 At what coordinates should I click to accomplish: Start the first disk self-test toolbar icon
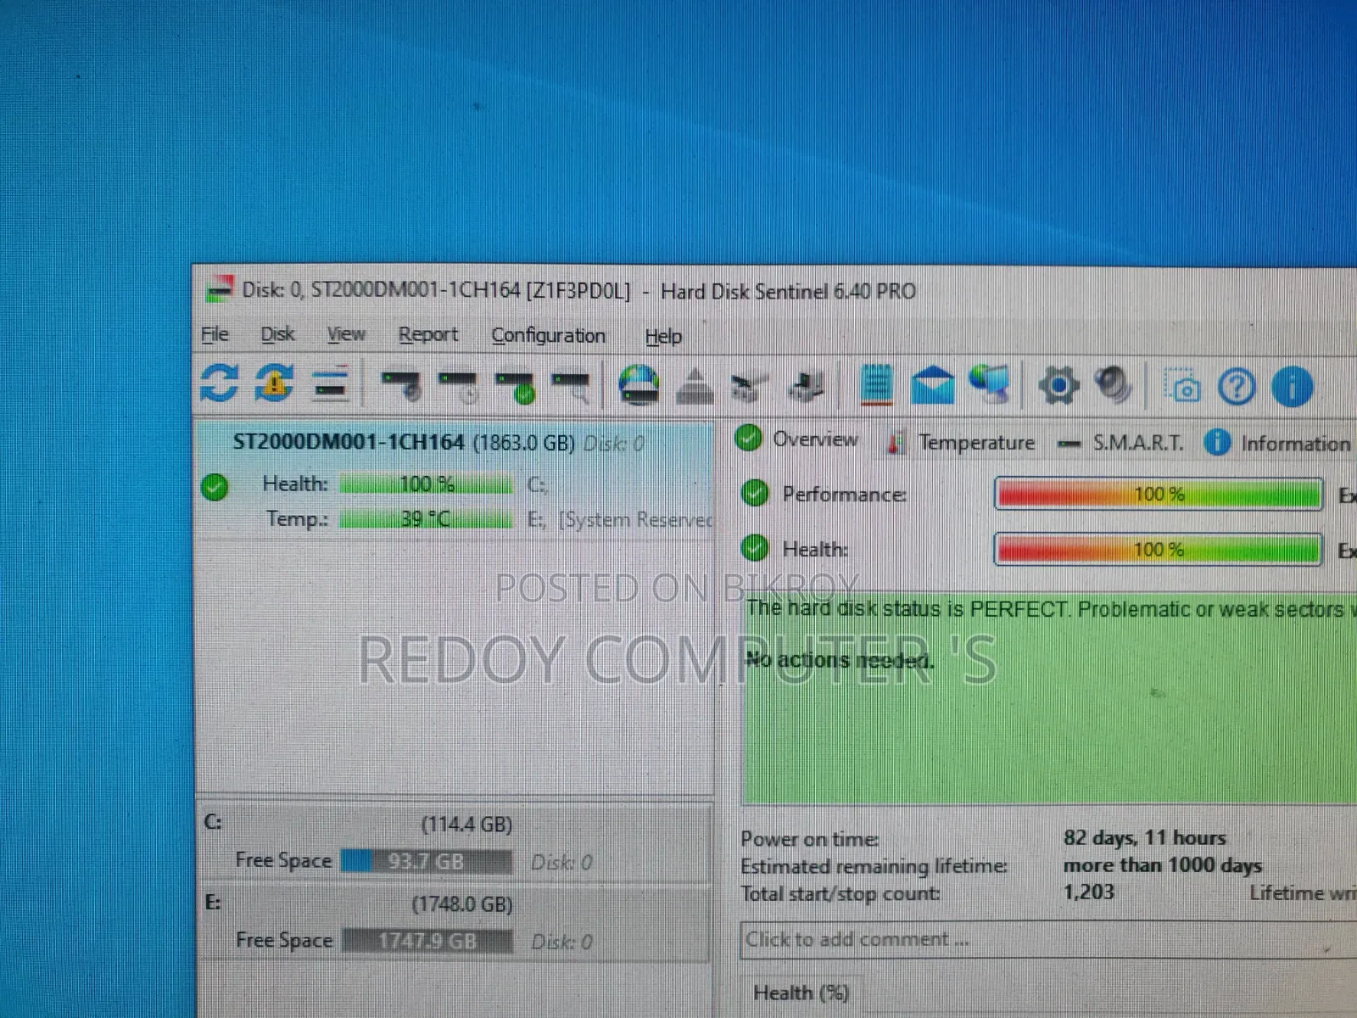point(401,385)
